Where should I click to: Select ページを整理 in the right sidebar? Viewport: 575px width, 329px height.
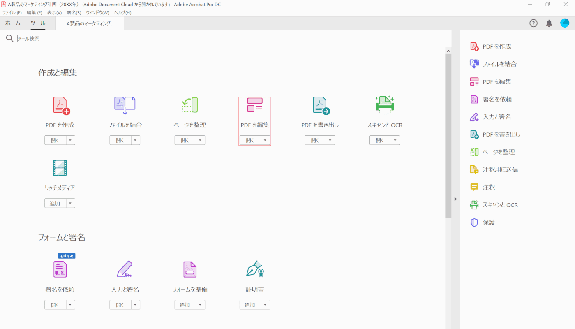[492, 152]
